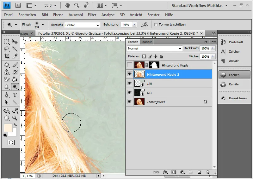
Task: Select the Eyedropper tool
Action: click(x=15, y=56)
